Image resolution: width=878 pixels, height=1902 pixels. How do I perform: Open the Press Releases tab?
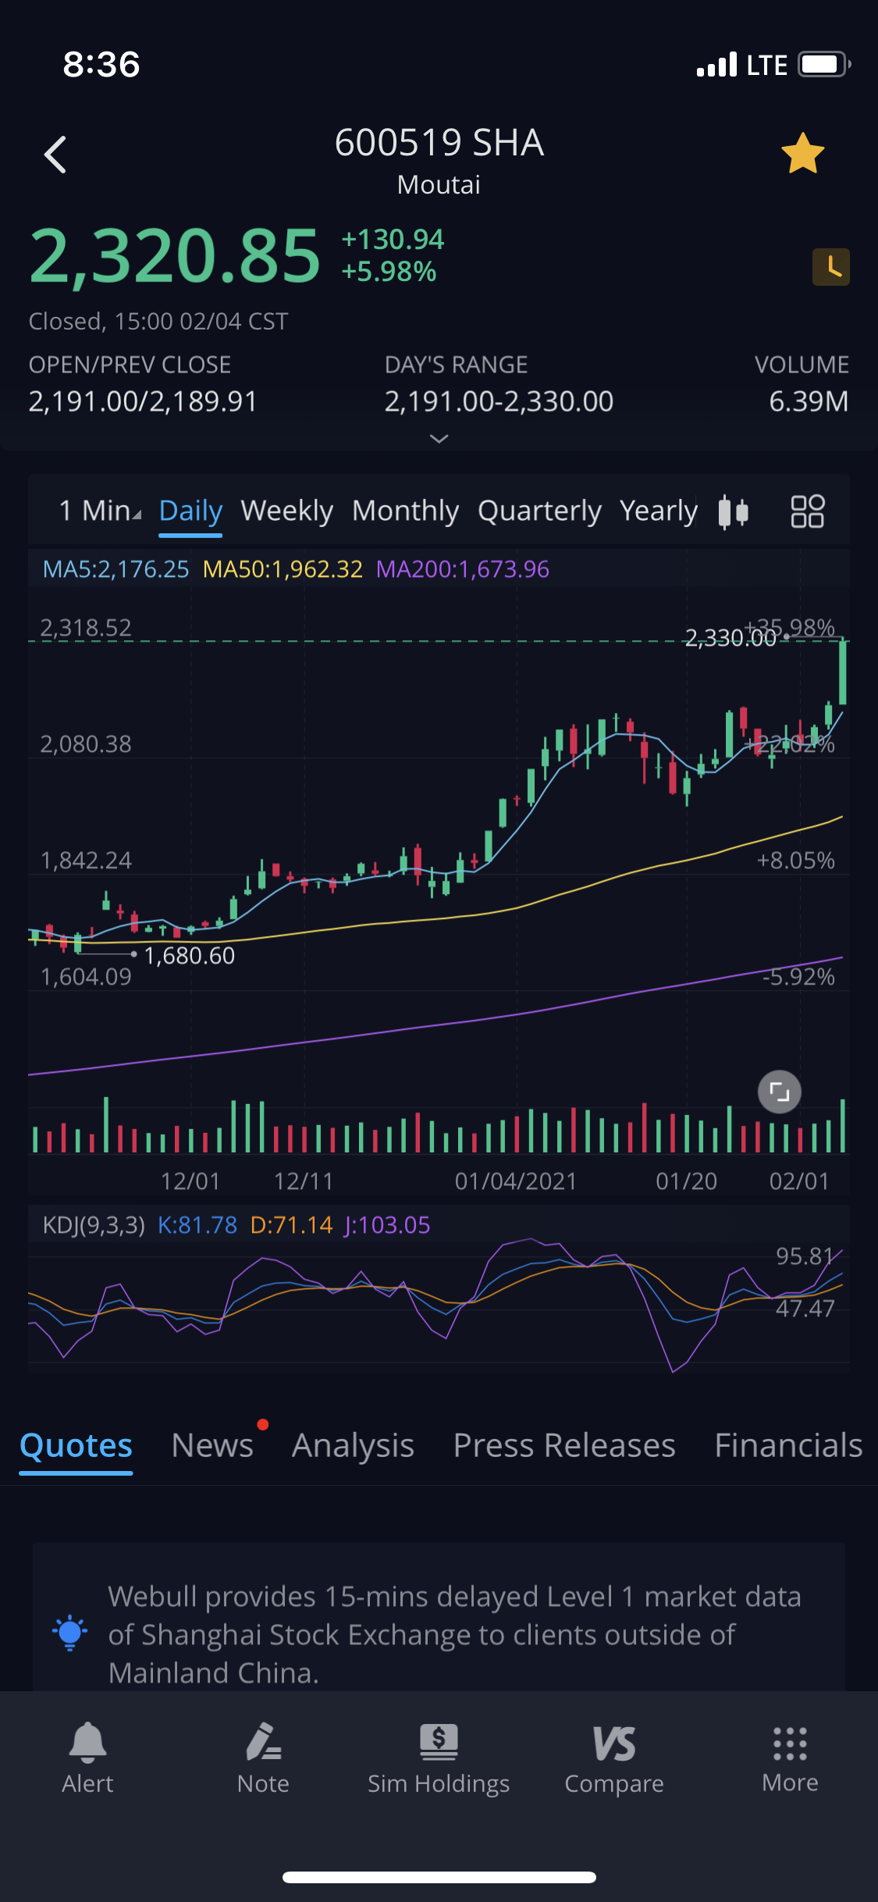[x=564, y=1445]
